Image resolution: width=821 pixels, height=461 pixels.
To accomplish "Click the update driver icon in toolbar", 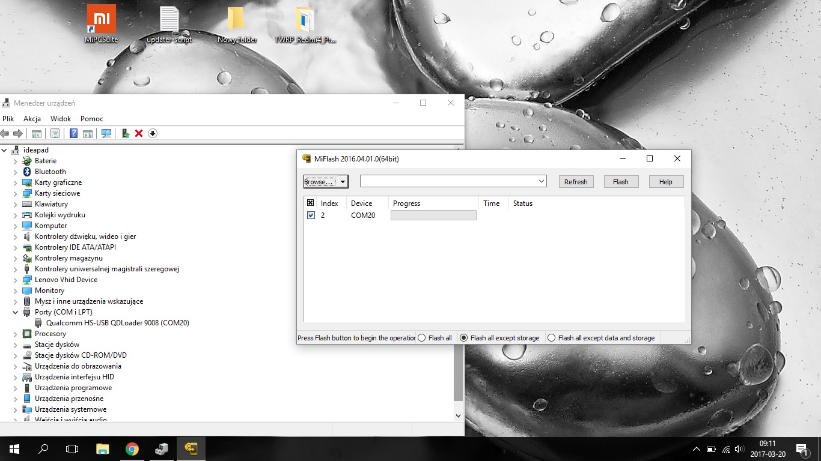I will coord(126,133).
